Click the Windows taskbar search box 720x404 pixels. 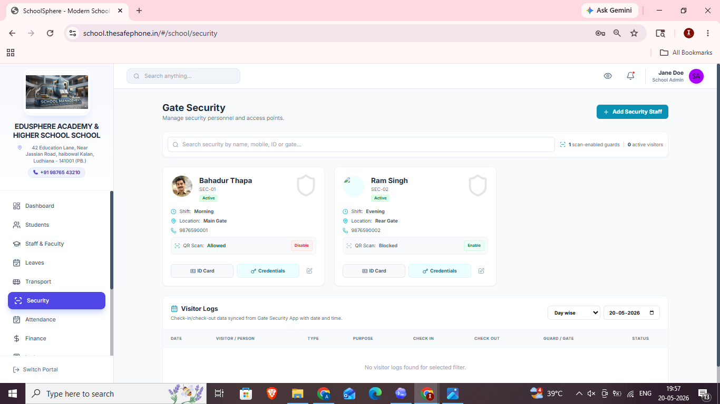point(116,393)
